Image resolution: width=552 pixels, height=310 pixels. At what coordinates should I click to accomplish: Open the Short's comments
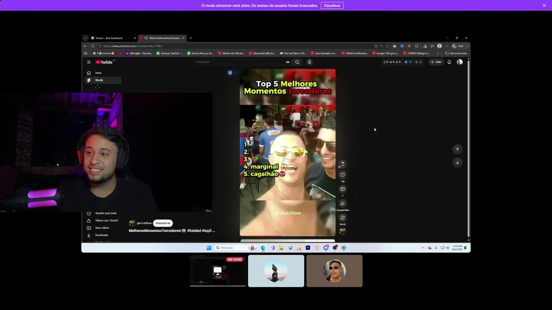tap(342, 189)
